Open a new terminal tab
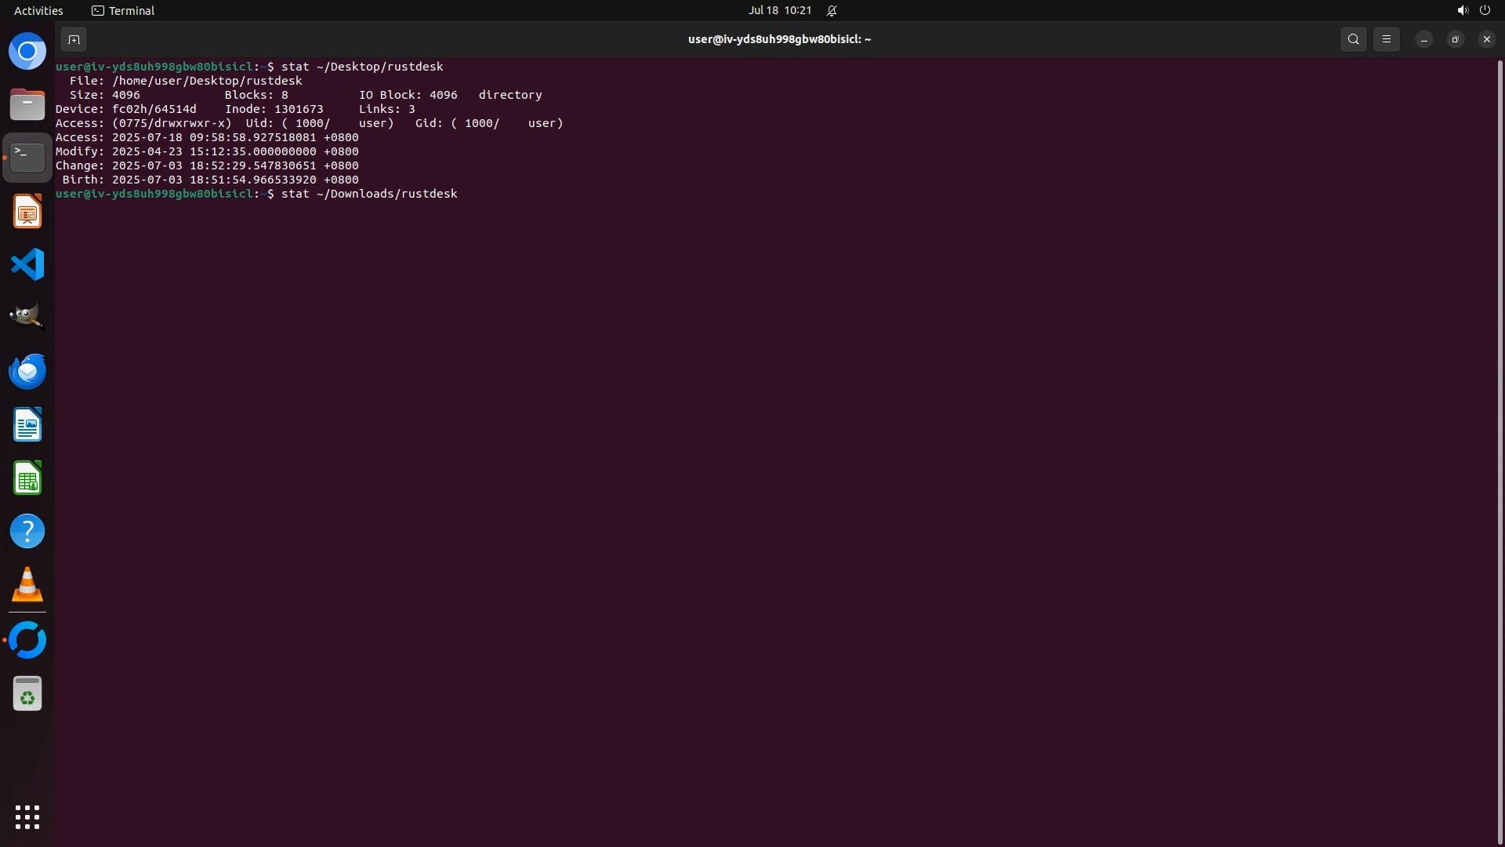The image size is (1505, 847). (74, 39)
